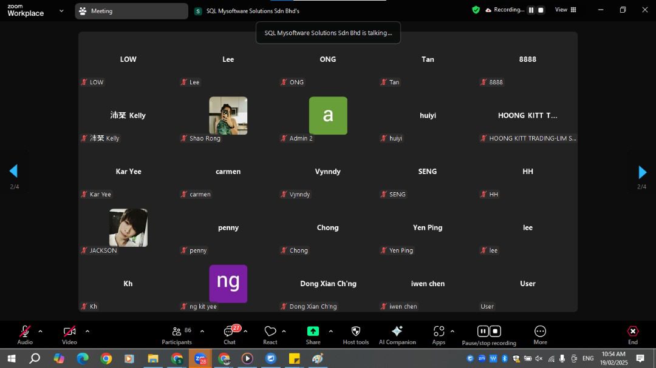Expand video options arrow next to Video

tap(87, 331)
